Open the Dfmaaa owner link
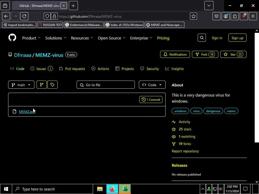This screenshot has width=259, height=194. tap(23, 55)
